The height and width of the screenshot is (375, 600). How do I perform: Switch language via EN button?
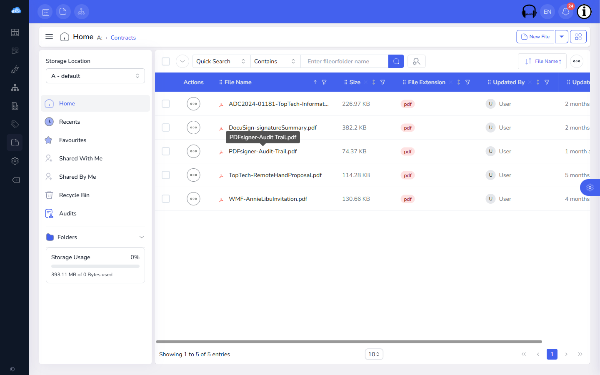pos(547,12)
